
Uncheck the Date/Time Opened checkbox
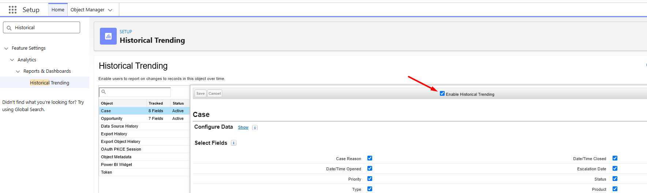click(370, 169)
